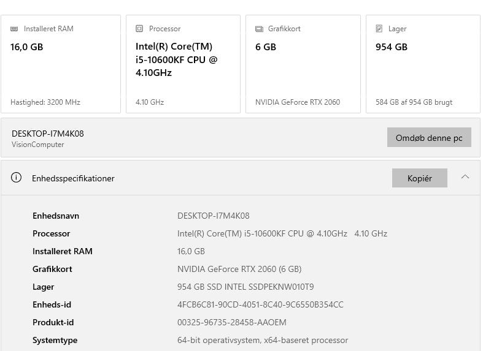Click the Omdøb denne pc button
The image size is (483, 351).
pyautogui.click(x=428, y=138)
